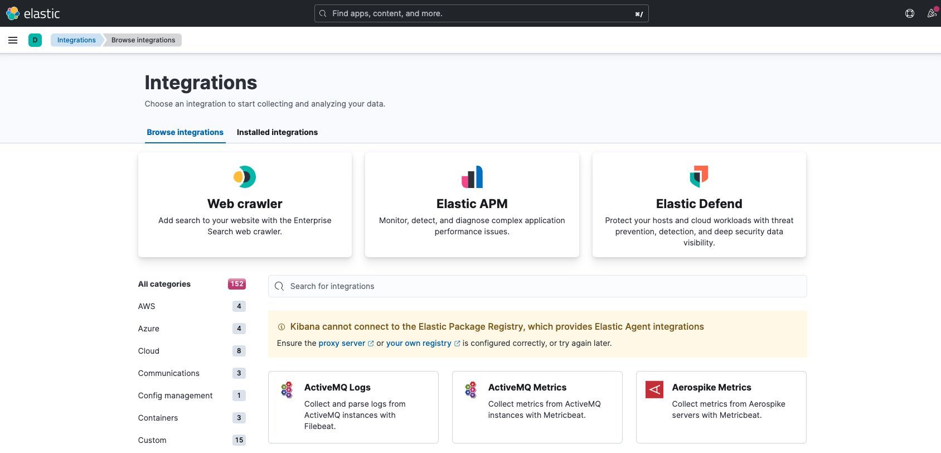Screen dimensions: 941x453
Task: Switch to Browse integrations tab
Action: coord(185,132)
